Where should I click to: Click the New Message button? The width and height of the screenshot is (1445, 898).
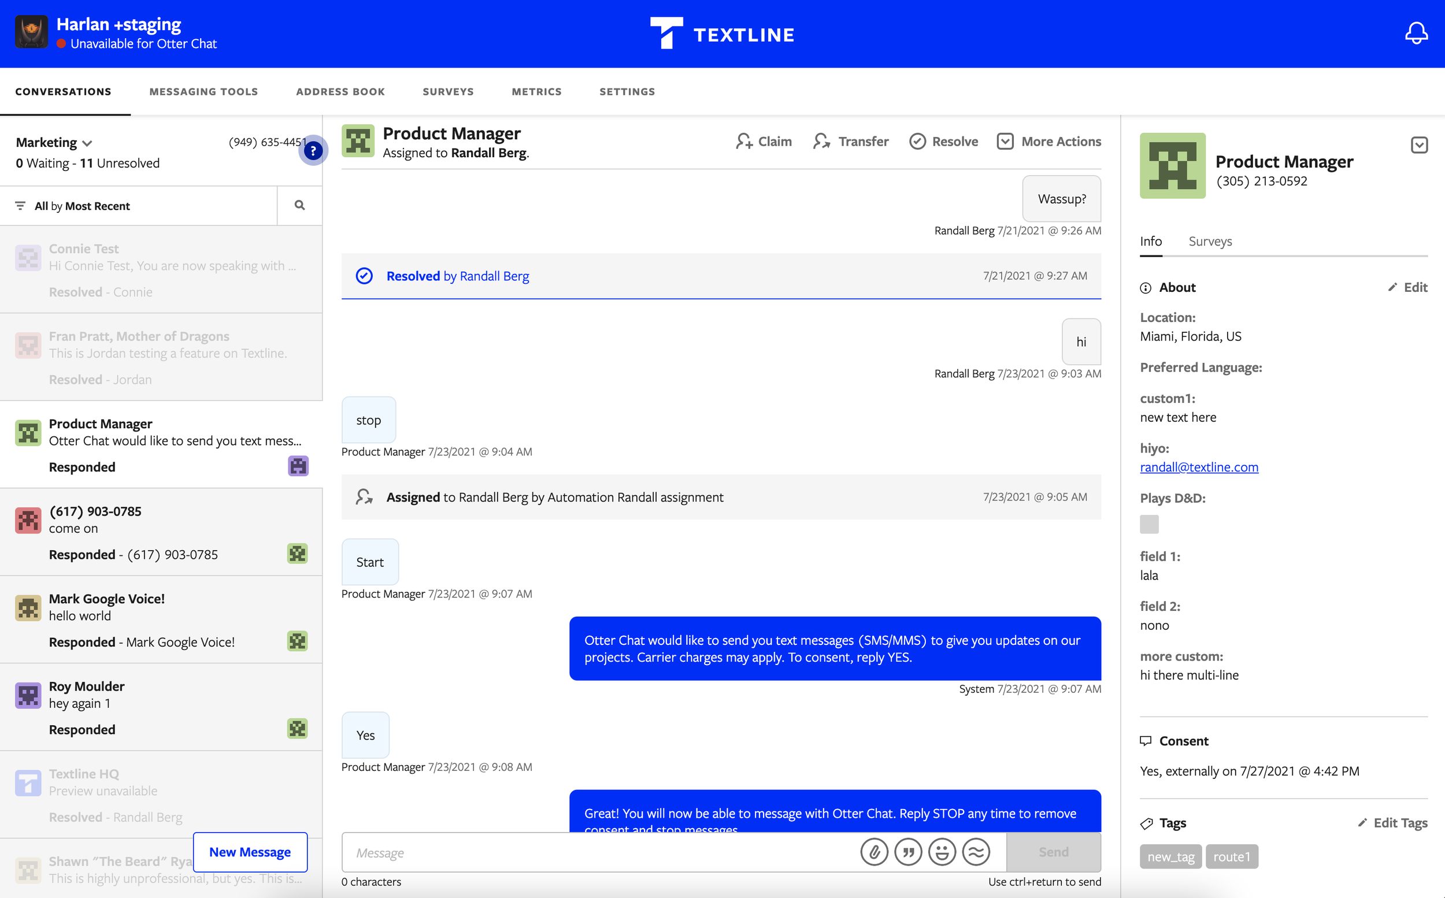(250, 852)
